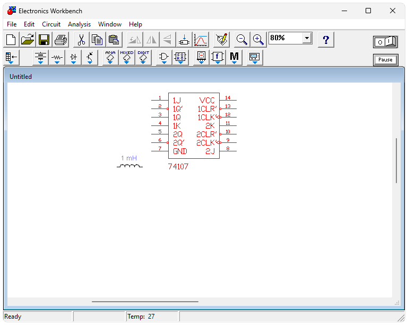Click the horizontal scrollbar thumb
Image resolution: width=407 pixels, height=325 pixels.
pos(145,301)
